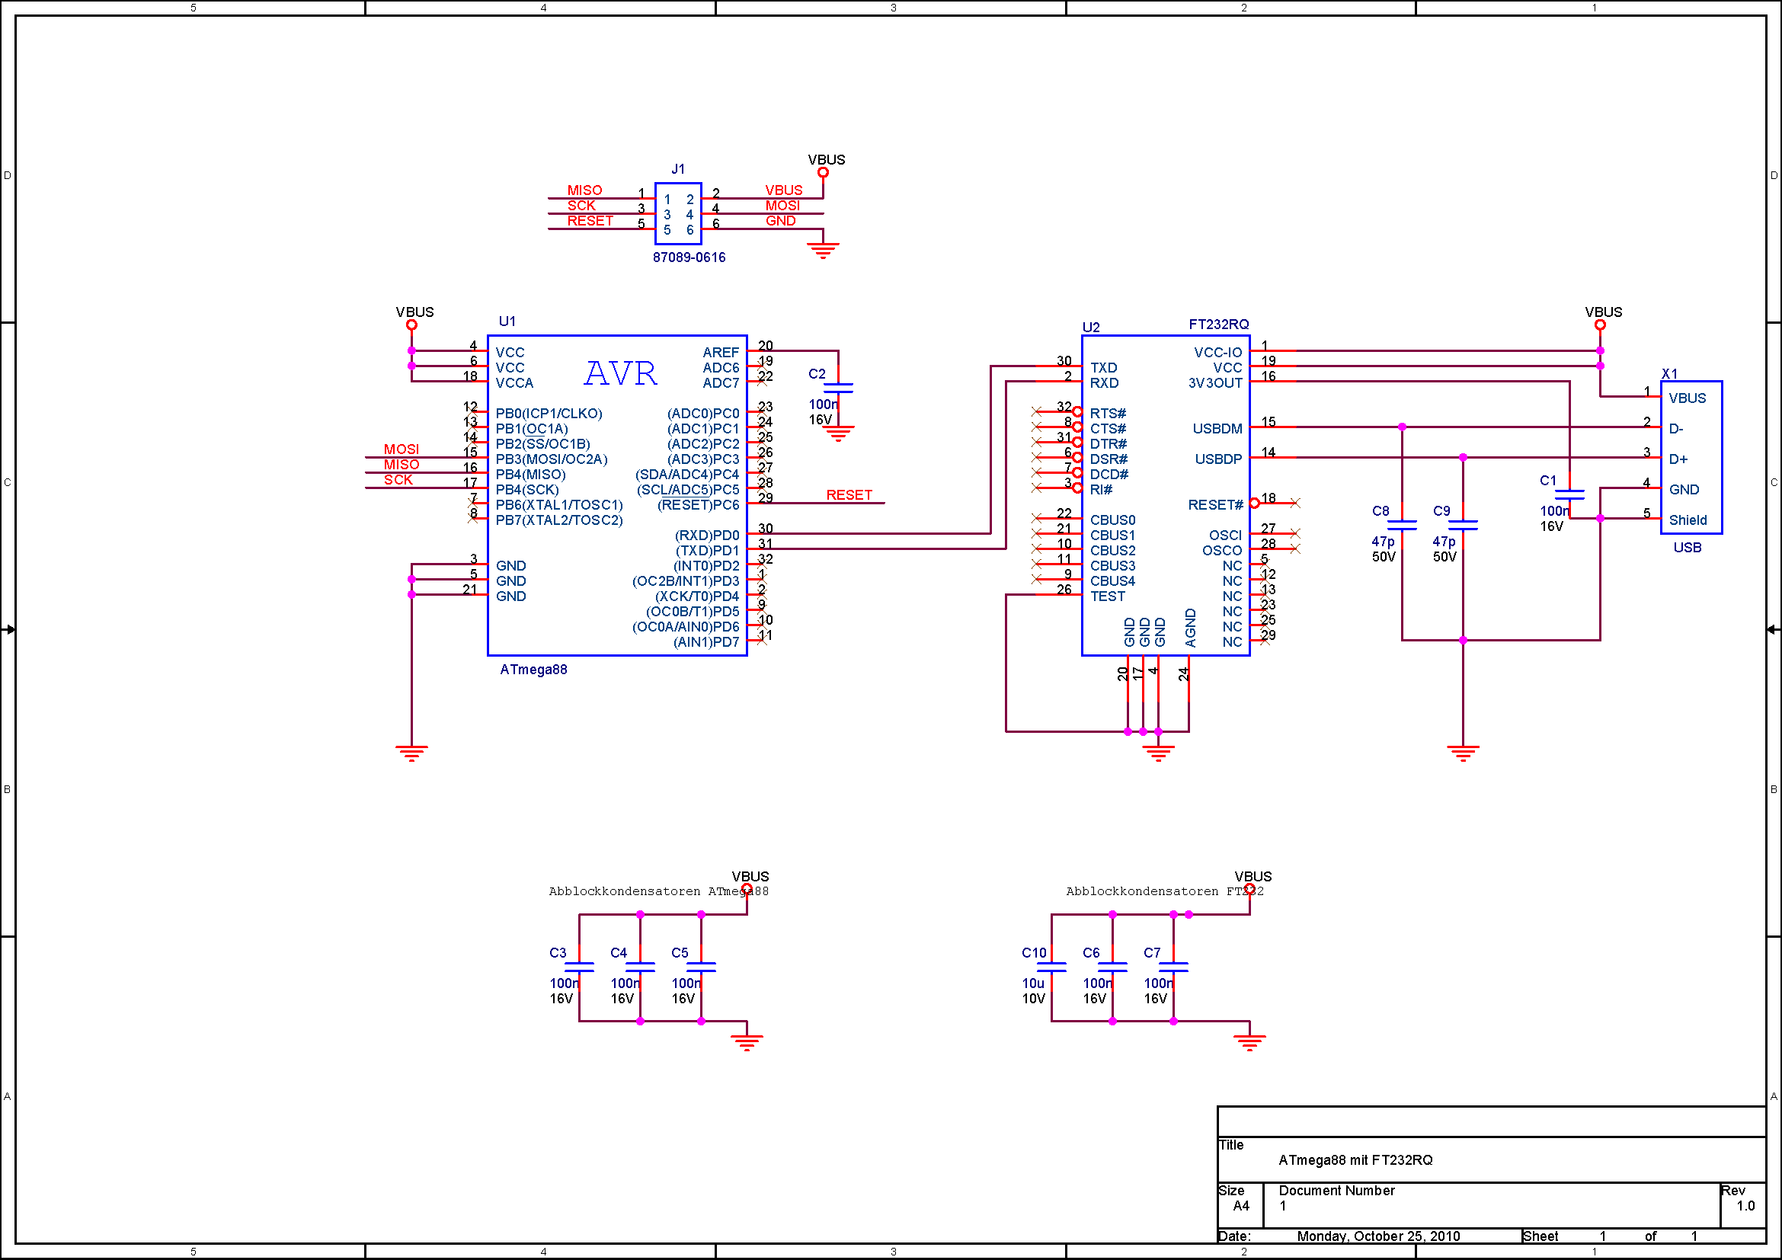
Task: Click the ground symbol below capacitor C9
Action: [x=1462, y=753]
